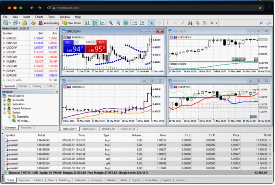
Task: Click the AutoTrading toolbar button
Action: click(x=49, y=23)
